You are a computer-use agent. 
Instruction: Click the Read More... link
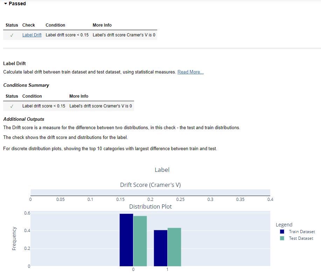point(190,72)
